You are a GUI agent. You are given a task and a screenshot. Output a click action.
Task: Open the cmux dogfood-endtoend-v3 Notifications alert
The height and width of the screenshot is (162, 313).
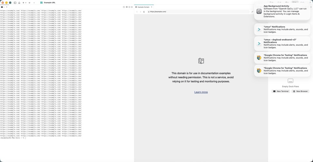coord(282,43)
